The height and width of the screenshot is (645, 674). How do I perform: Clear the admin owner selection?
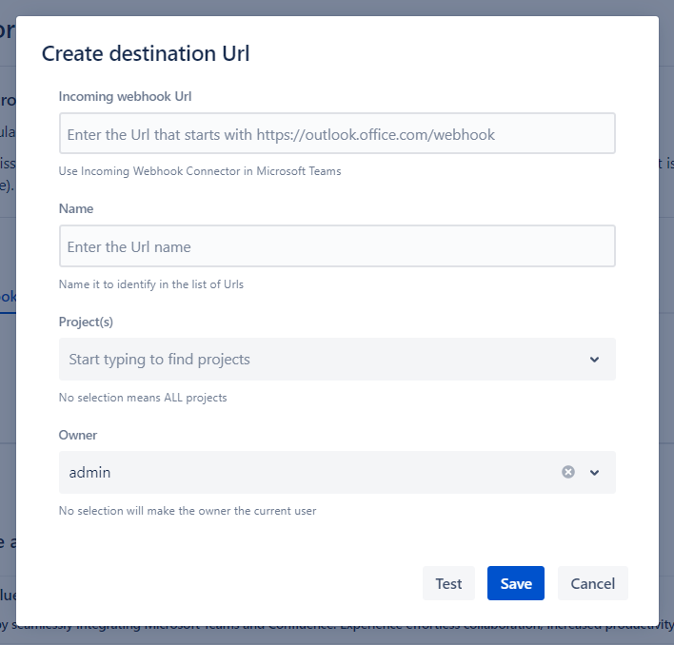(x=568, y=472)
